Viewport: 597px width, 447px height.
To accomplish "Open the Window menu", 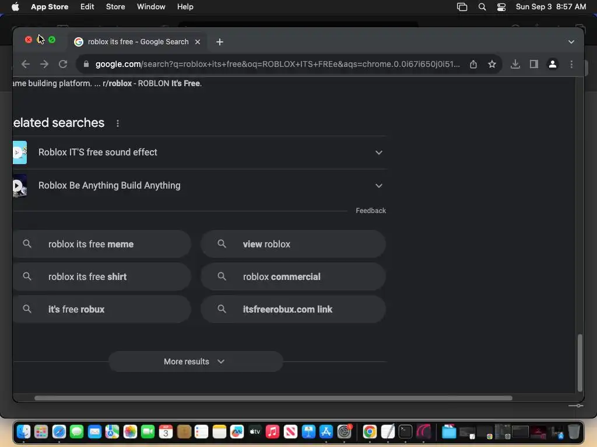I will (151, 7).
